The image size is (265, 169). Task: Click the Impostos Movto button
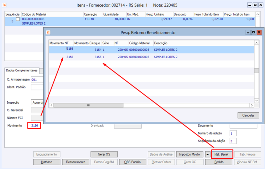pyautogui.click(x=190, y=154)
